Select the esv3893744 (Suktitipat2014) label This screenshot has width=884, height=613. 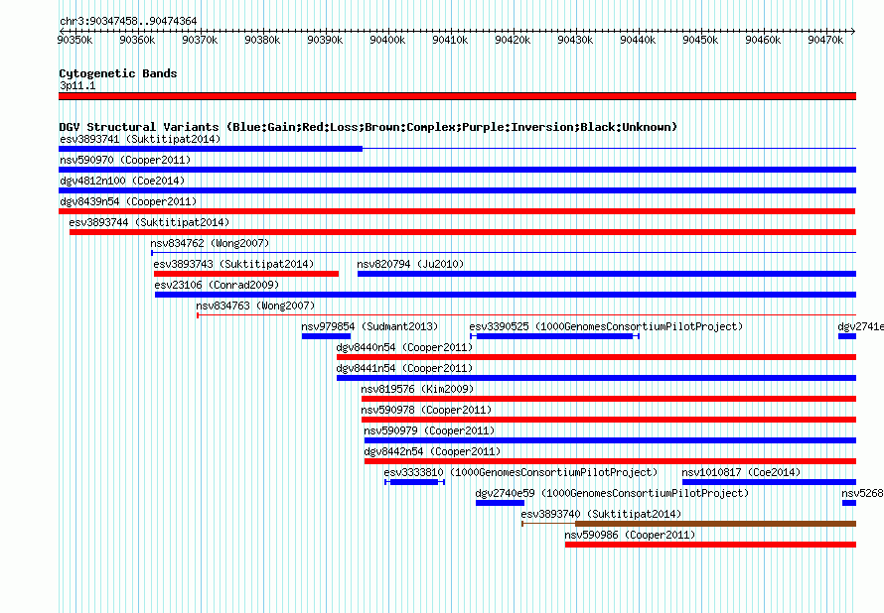pos(149,222)
